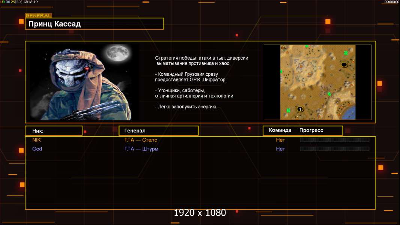
Task: Click the 'Ник:' column header
Action: coord(54,131)
